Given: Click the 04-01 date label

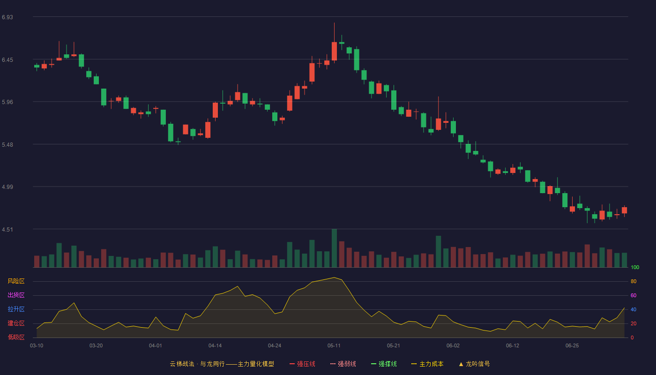Looking at the screenshot, I should click(156, 345).
